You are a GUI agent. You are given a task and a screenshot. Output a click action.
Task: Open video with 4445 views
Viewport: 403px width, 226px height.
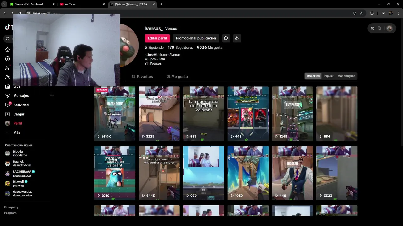159,173
